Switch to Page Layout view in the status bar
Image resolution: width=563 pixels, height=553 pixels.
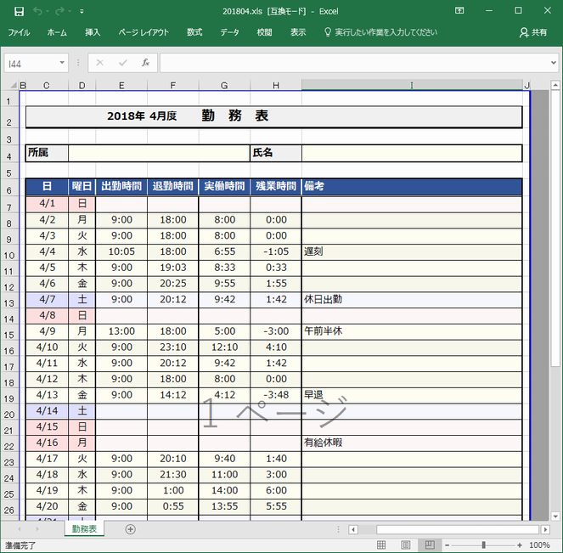click(x=406, y=545)
